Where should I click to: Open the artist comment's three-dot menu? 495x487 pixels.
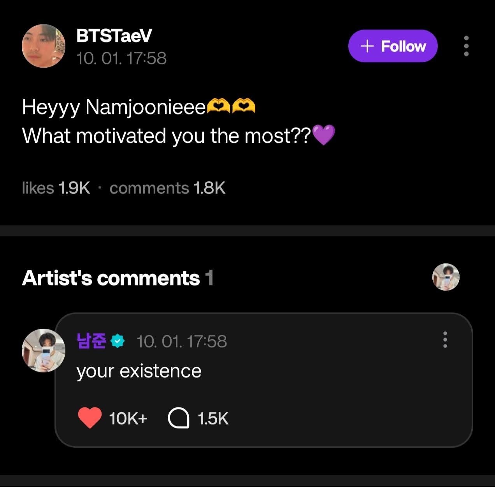(x=445, y=340)
